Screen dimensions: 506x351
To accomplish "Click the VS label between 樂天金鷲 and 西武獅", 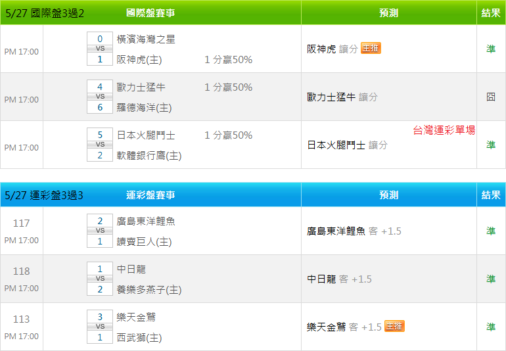I will pyautogui.click(x=100, y=327).
